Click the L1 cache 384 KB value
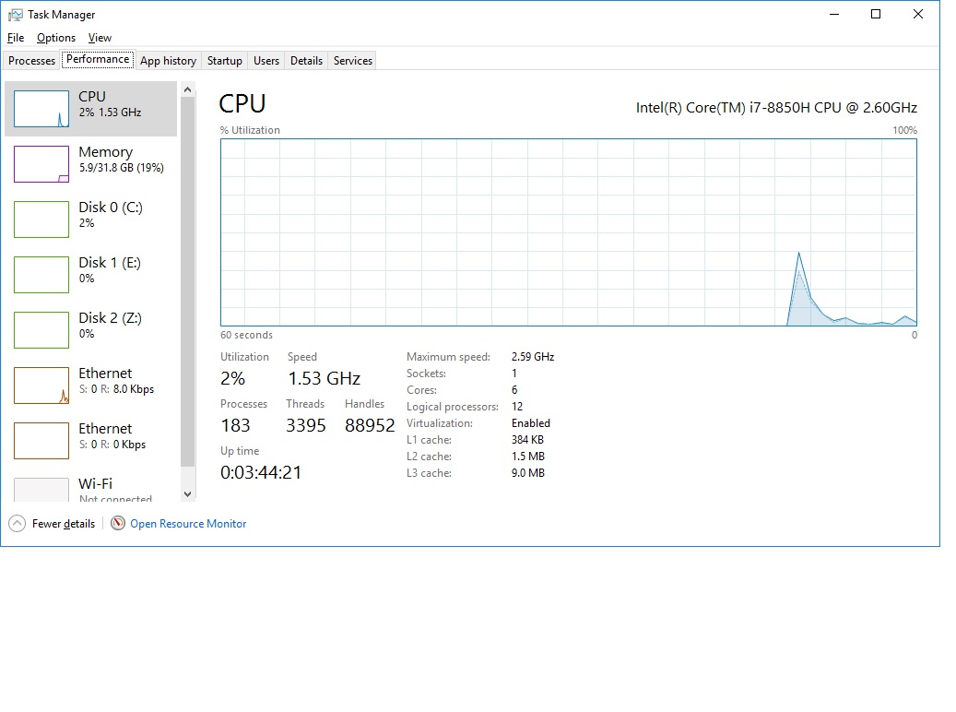 (528, 439)
